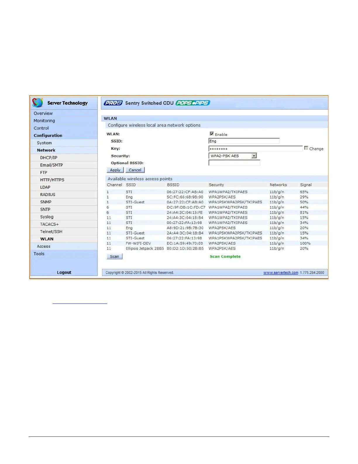358x464 pixels.
Task: Click the SSID input field
Action: [244, 141]
